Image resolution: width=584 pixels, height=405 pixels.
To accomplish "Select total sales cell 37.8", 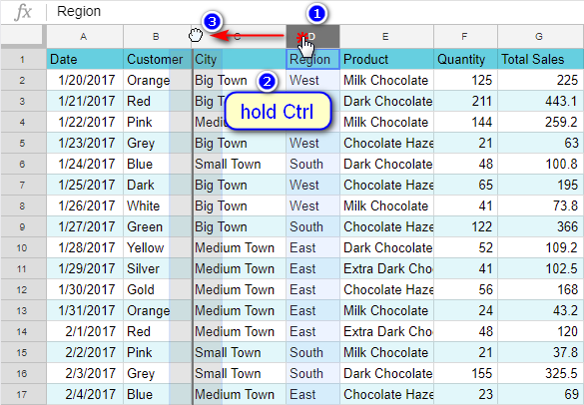I will tap(541, 352).
